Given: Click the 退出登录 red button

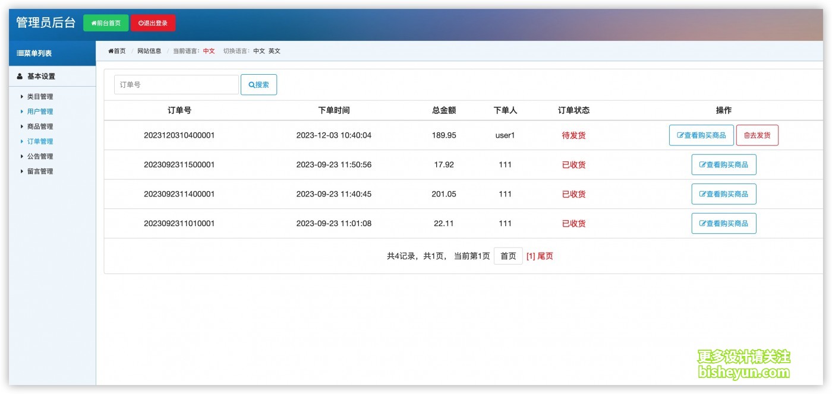Looking at the screenshot, I should pyautogui.click(x=153, y=23).
